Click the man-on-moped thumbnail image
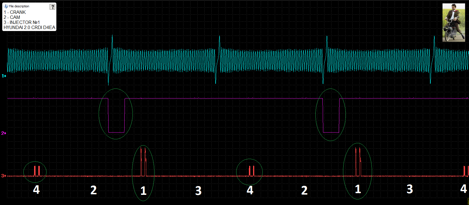This screenshot has width=469, height=205. [x=453, y=23]
